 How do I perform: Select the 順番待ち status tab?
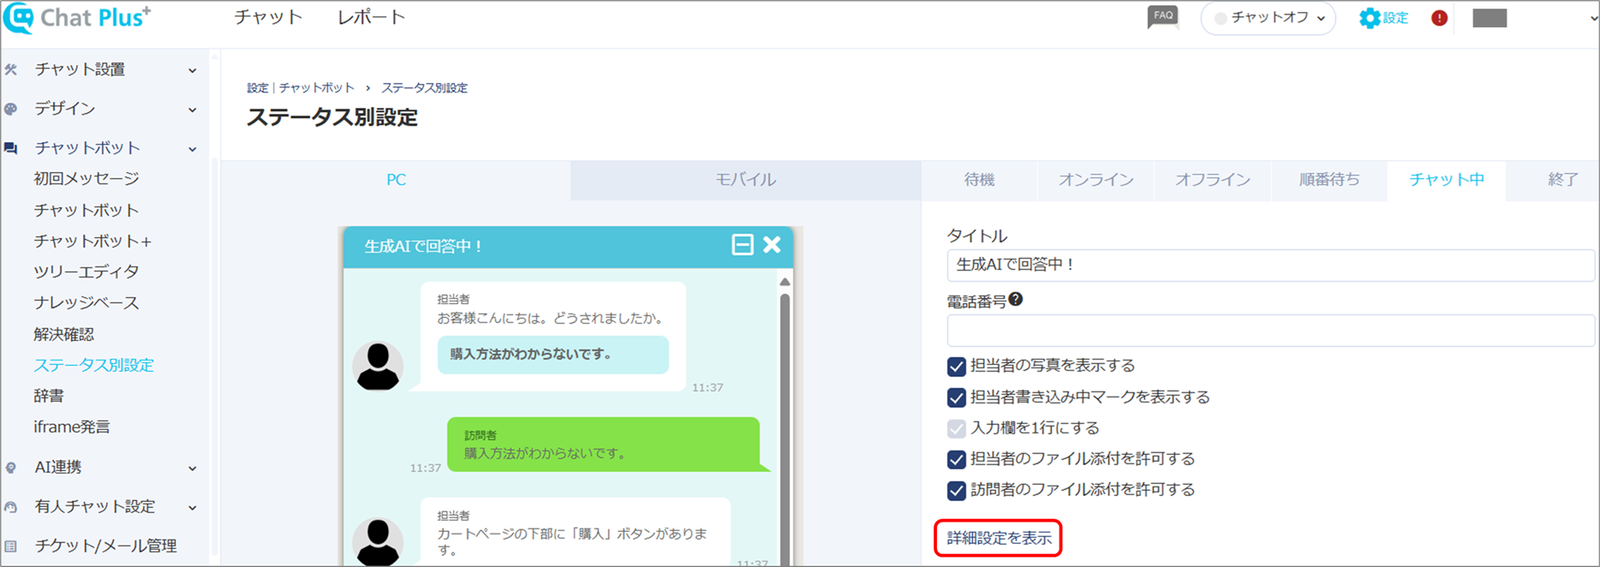[1328, 180]
